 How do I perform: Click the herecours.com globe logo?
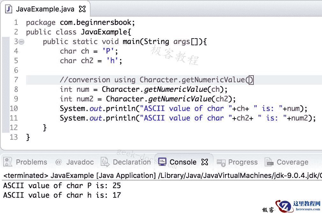click(x=287, y=206)
